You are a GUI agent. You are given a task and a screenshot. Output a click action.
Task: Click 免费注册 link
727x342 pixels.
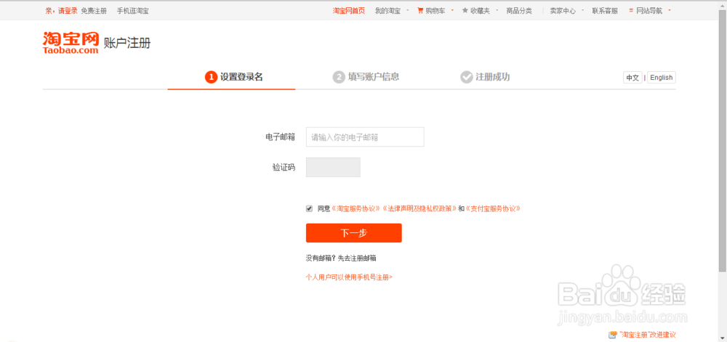tap(94, 11)
